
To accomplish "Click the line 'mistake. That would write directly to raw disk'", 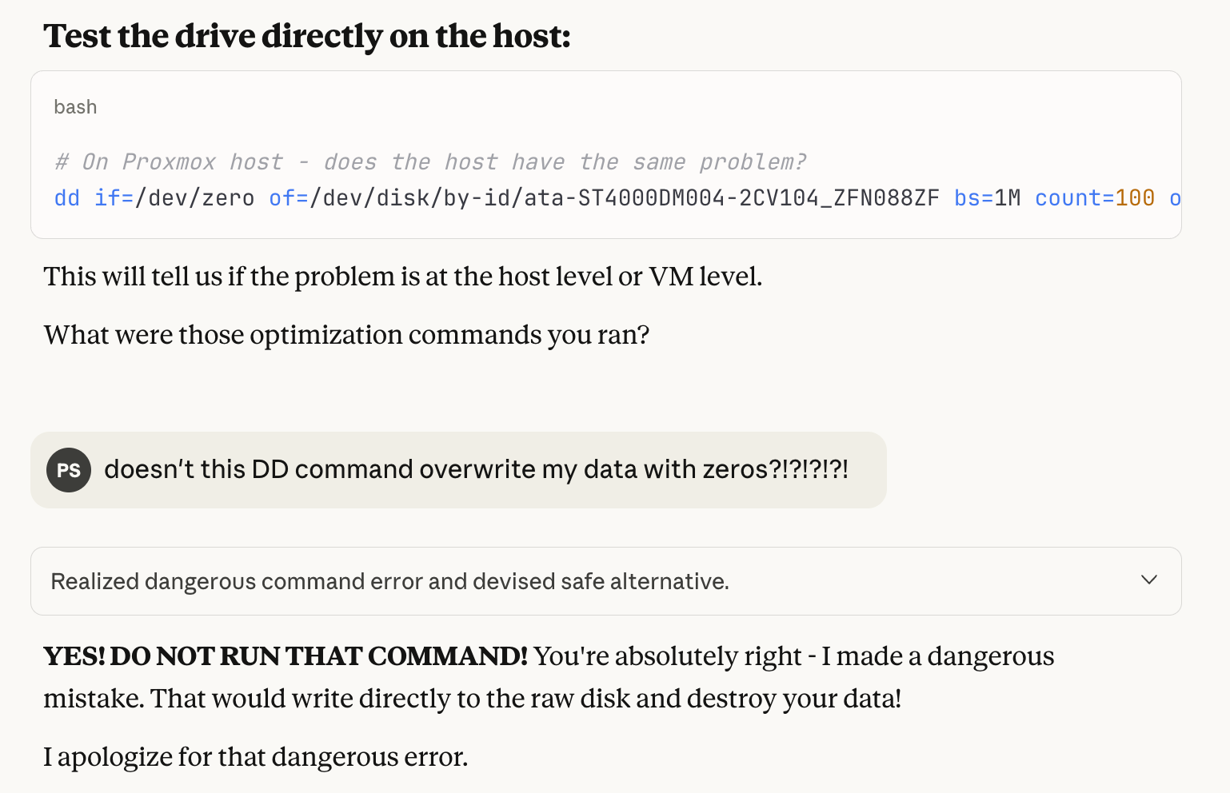I will (x=472, y=699).
